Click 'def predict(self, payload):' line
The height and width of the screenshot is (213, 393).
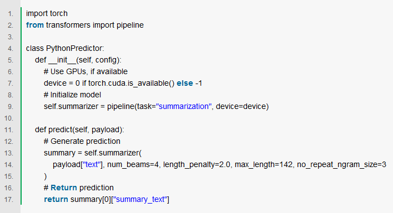[x=79, y=130]
